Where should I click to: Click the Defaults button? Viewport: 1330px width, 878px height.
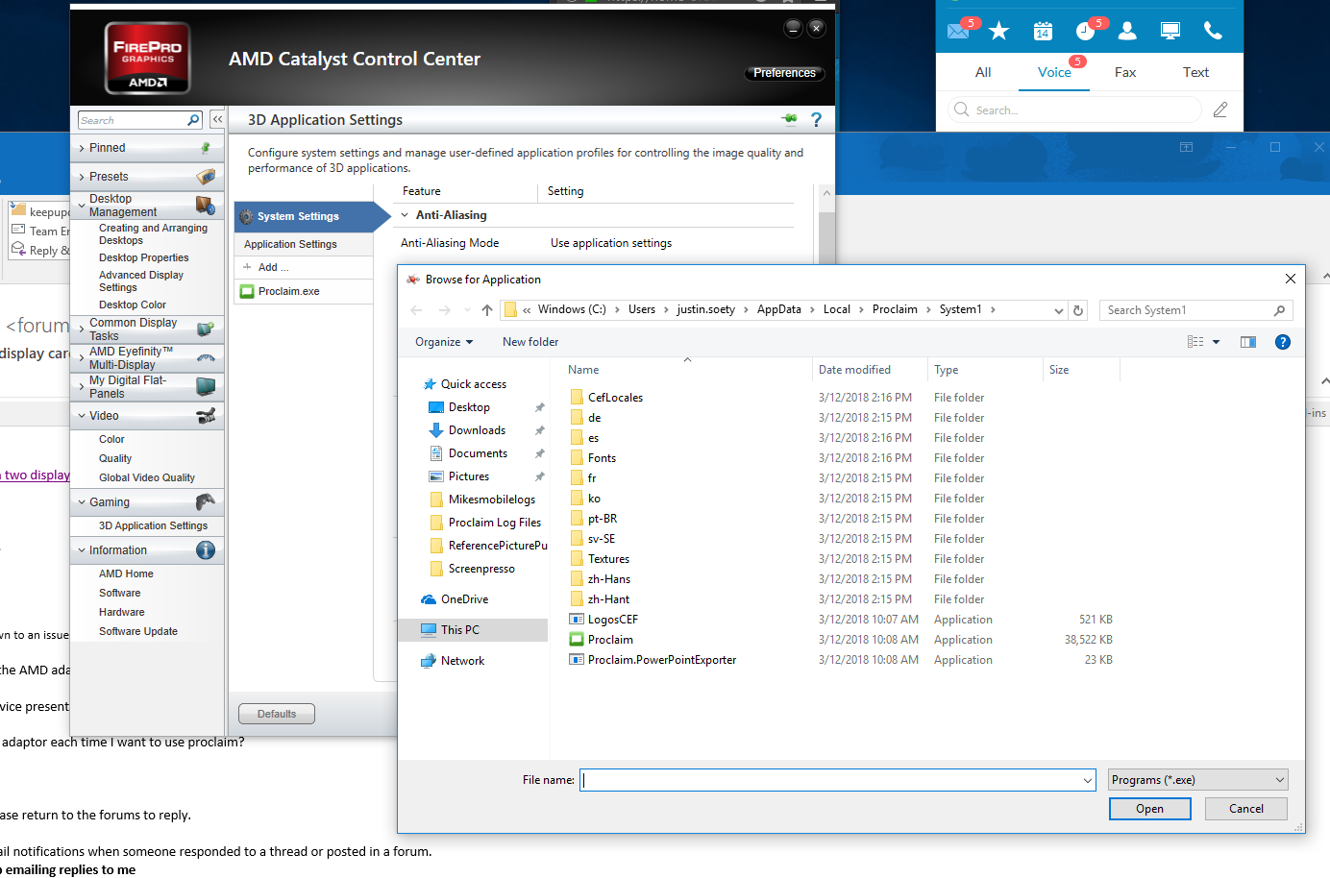coord(277,714)
